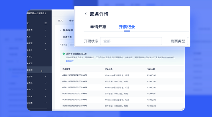
Task: Switch to the 开票记录 tab
Action: 127,27
